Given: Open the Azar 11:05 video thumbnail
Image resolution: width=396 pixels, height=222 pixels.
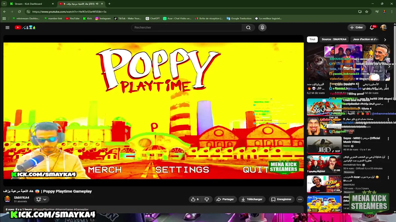Looking at the screenshot, I should [x=324, y=184].
